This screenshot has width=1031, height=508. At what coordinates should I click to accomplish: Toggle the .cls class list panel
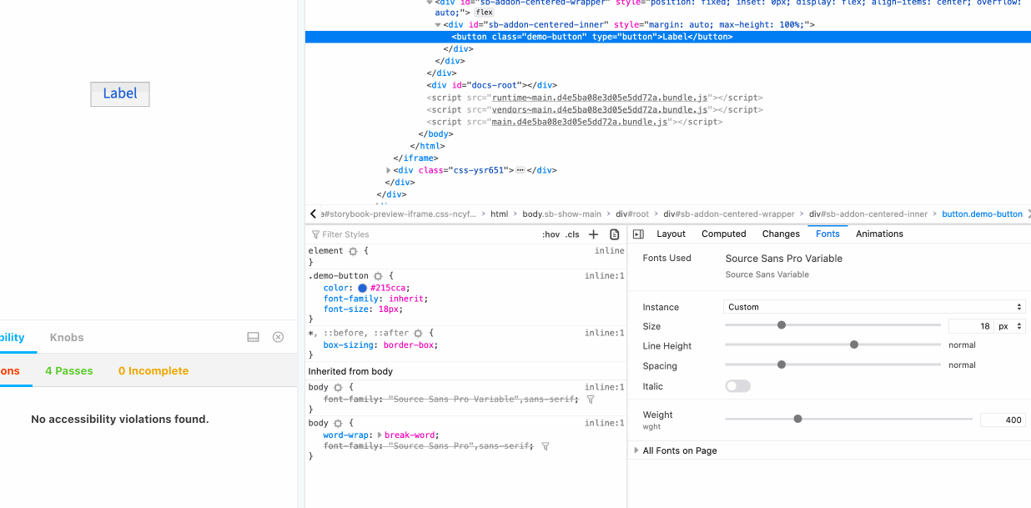[x=572, y=234]
